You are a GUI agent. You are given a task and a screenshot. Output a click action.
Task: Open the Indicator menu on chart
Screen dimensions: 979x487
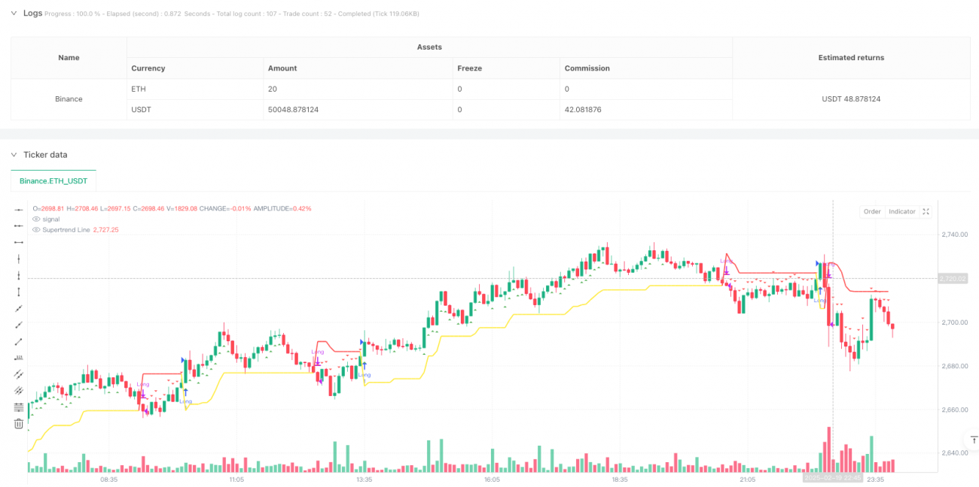pos(901,211)
